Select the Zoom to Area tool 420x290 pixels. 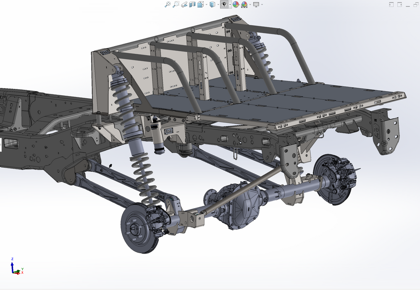(176, 4)
